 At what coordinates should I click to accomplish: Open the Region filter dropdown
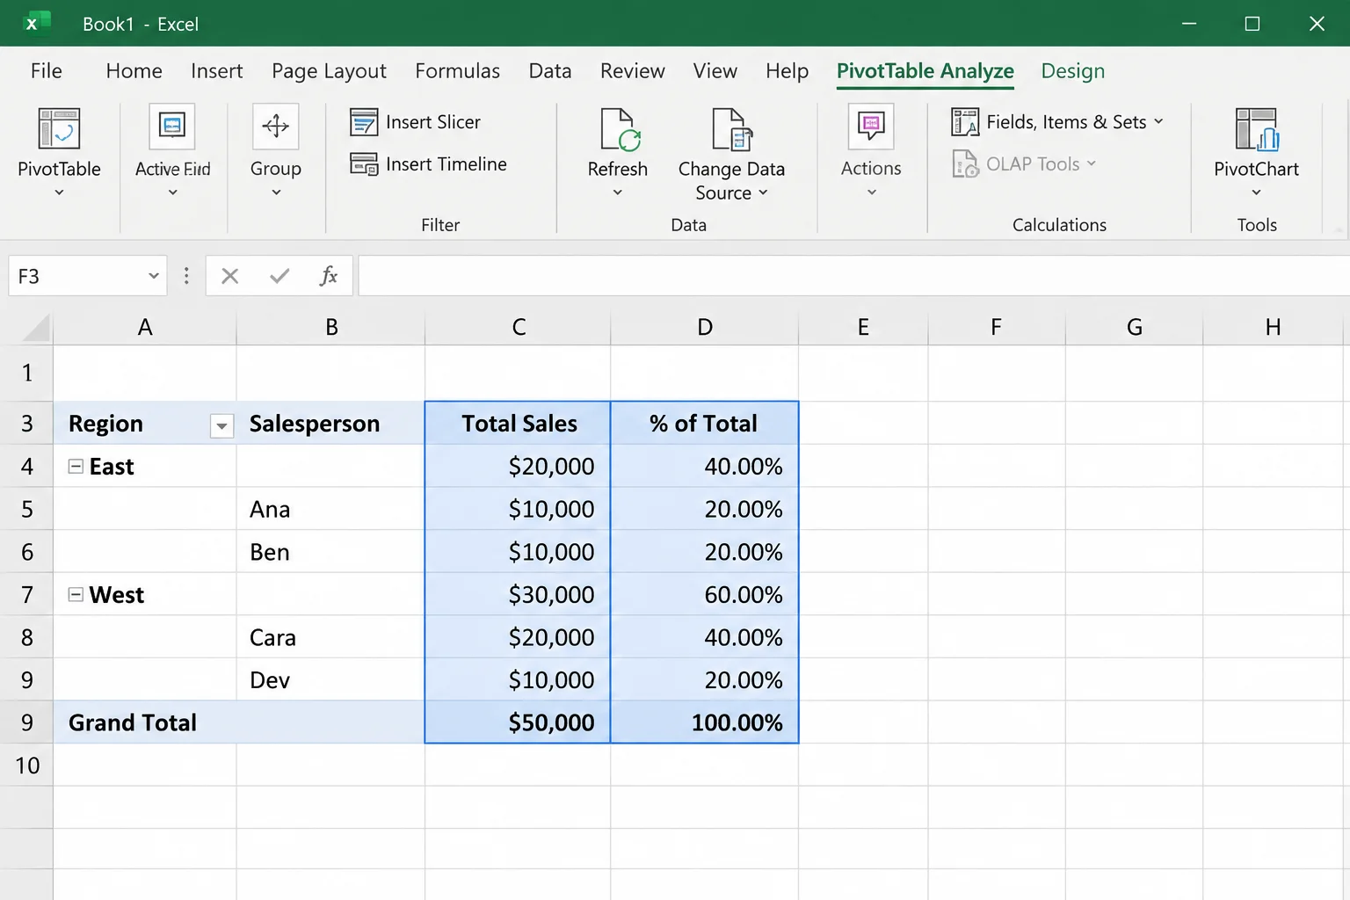click(222, 426)
